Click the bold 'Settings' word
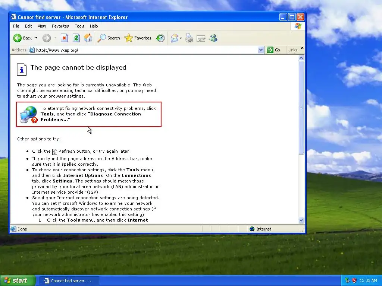This screenshot has width=382, height=286. click(62, 181)
